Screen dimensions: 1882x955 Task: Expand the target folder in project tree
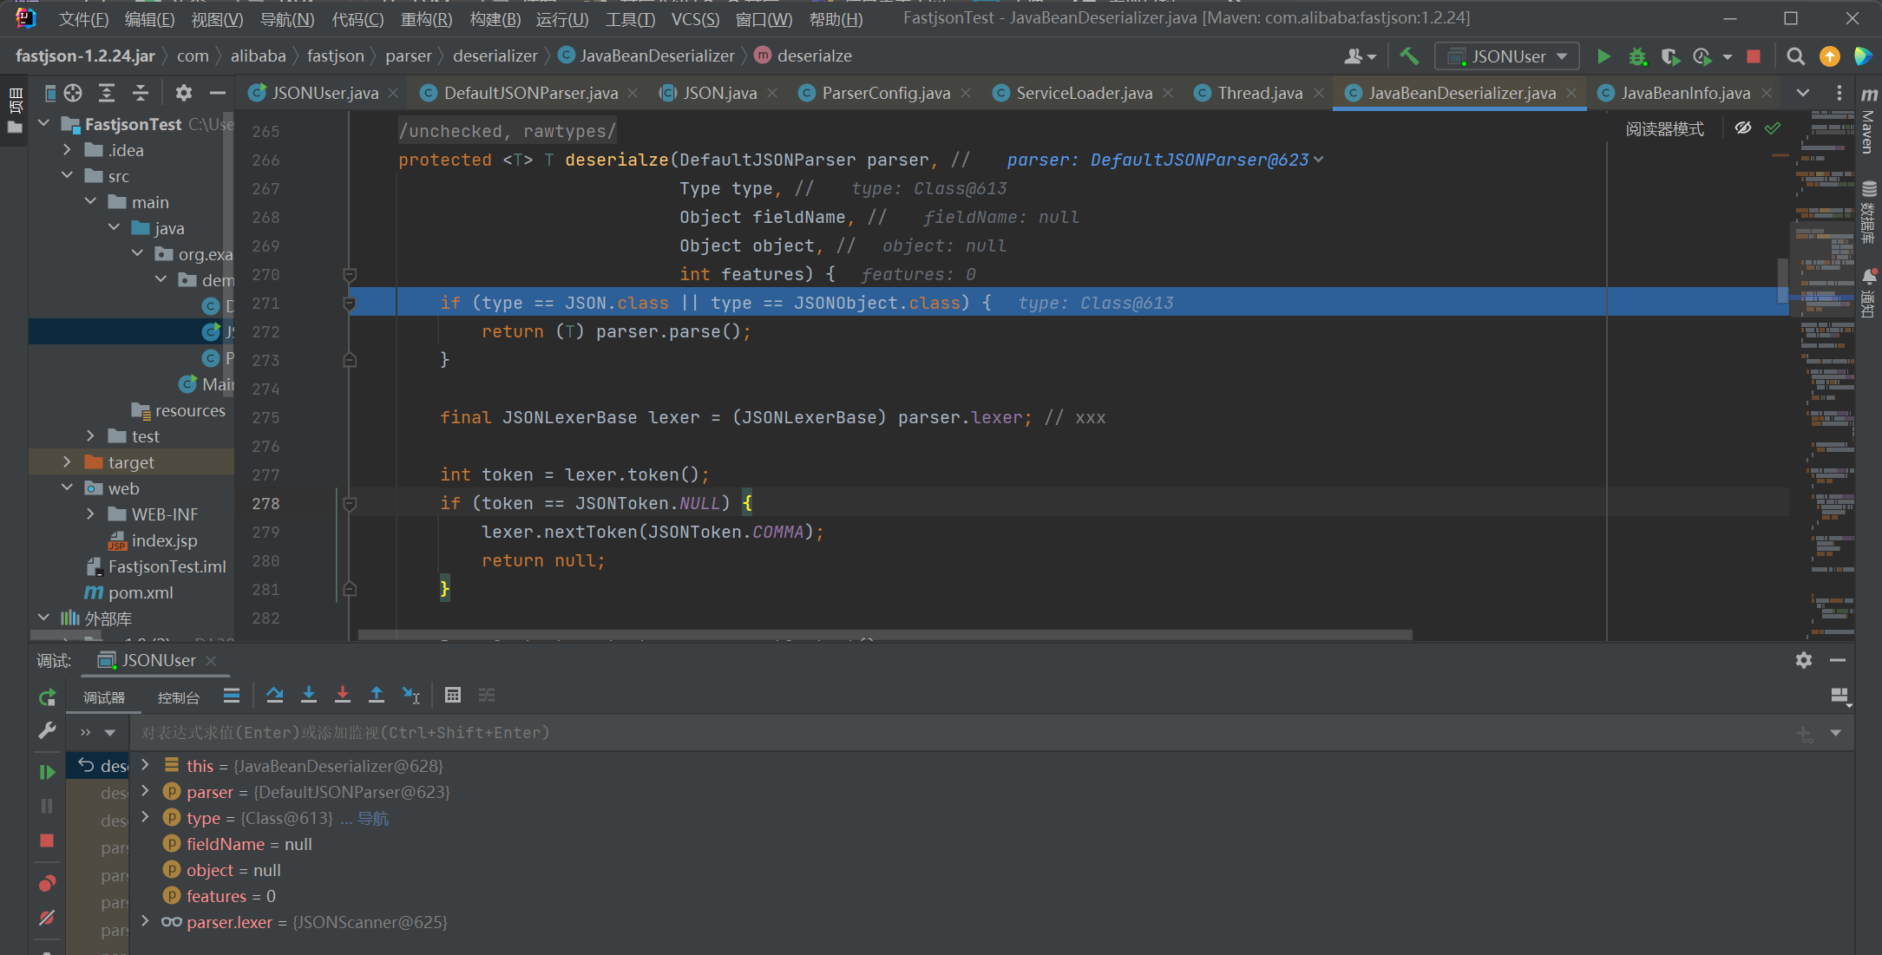(x=67, y=462)
